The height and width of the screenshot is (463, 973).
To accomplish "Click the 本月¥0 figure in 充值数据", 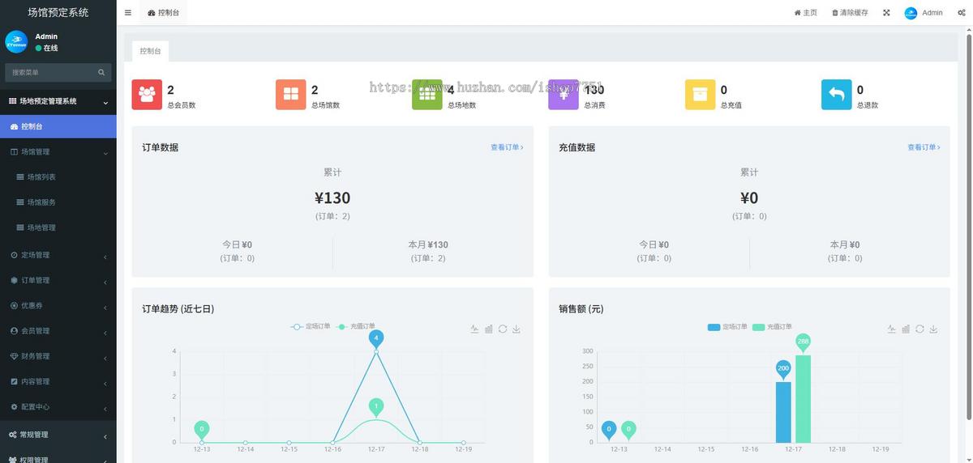I will 845,244.
